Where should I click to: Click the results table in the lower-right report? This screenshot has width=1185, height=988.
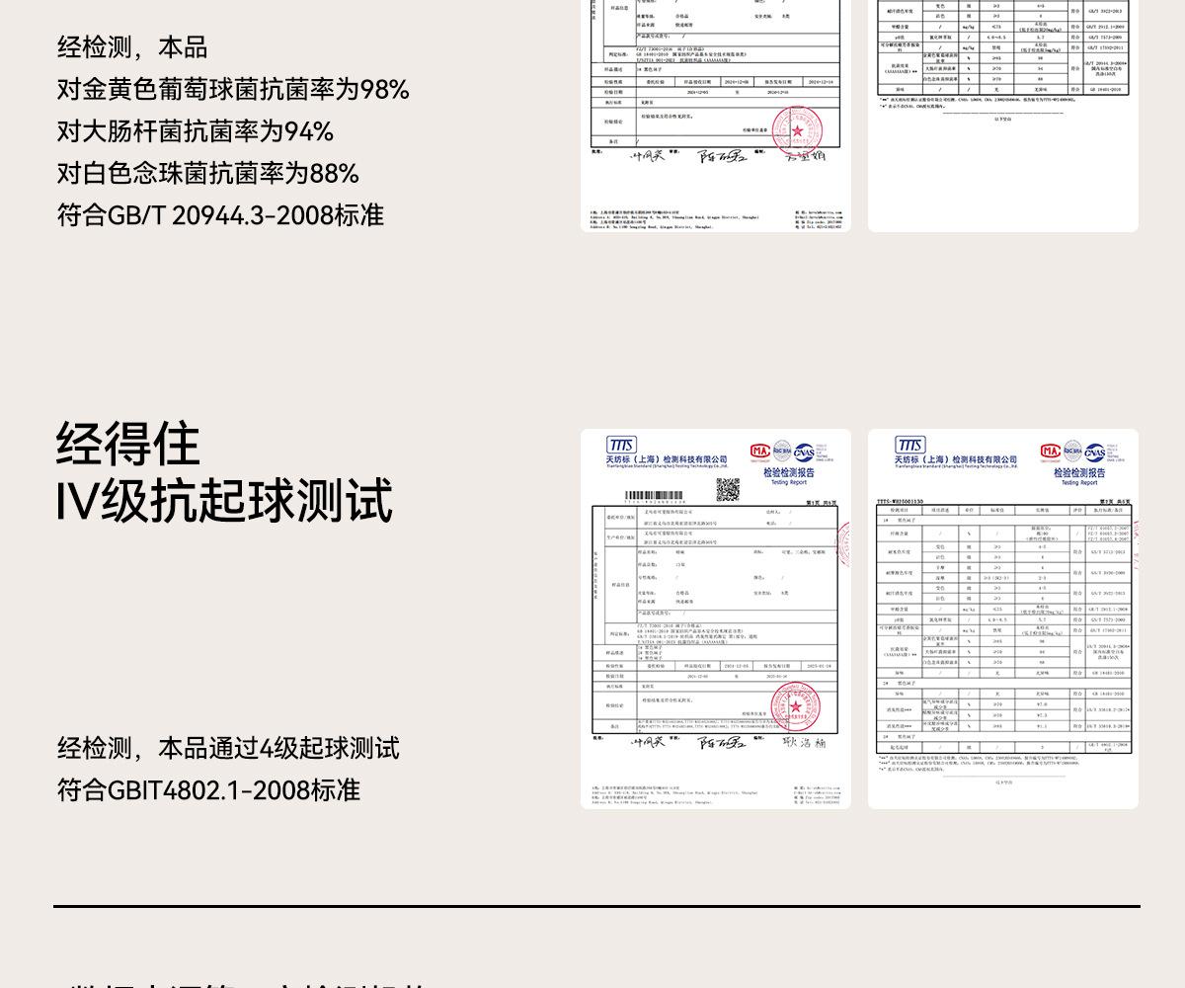pos(1002,632)
